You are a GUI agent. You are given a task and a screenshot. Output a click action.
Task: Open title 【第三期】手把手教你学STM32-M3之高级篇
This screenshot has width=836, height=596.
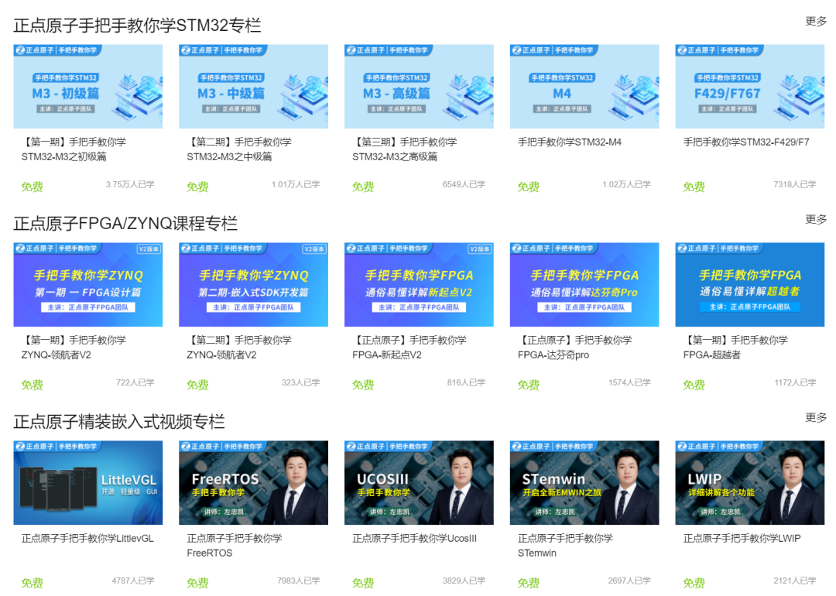tap(405, 149)
